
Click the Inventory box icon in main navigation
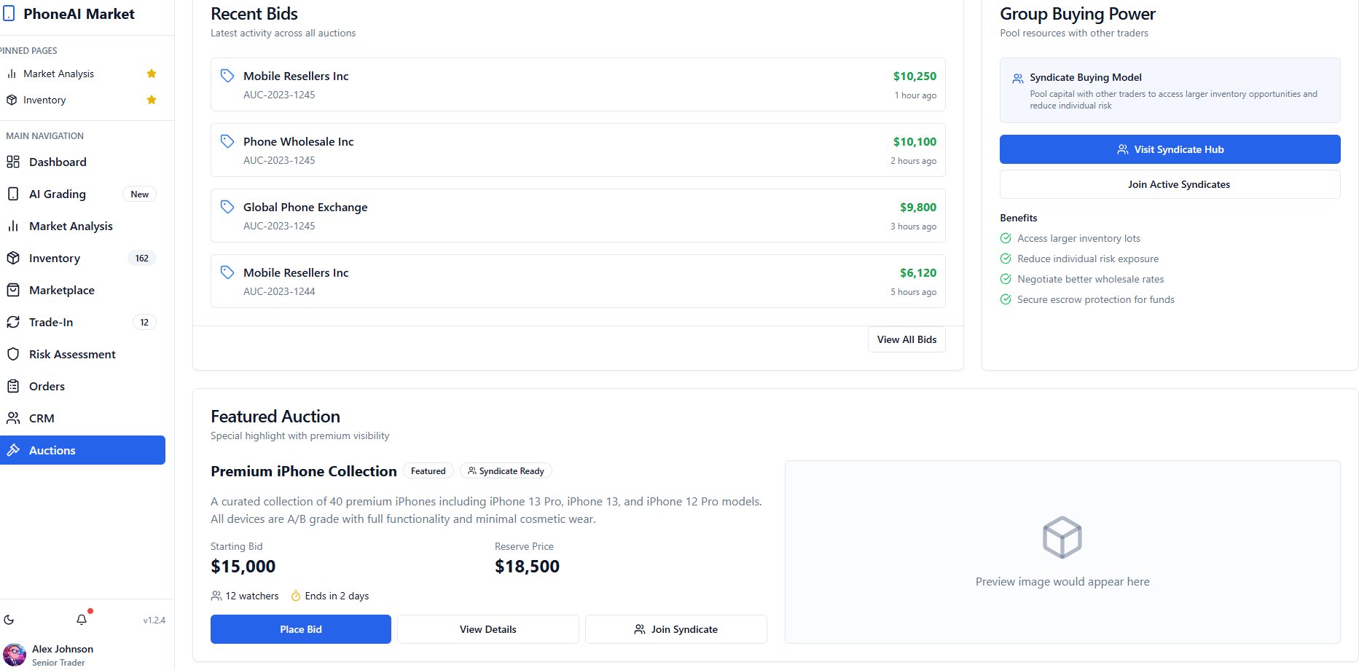pos(13,258)
